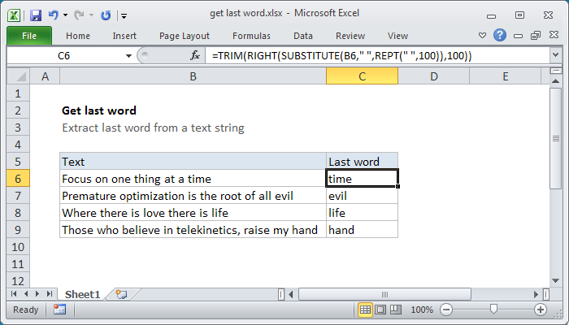Select cell 'Where there is love there is life'
This screenshot has height=325, width=569.
193,213
